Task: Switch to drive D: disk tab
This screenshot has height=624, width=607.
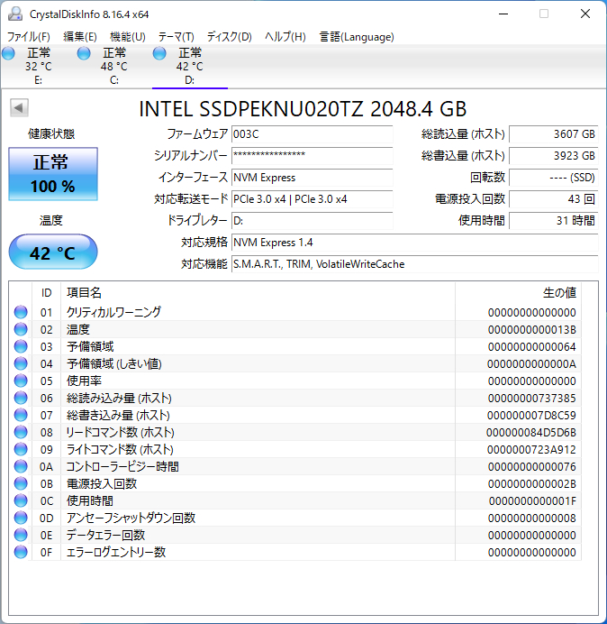Action: pos(189,66)
